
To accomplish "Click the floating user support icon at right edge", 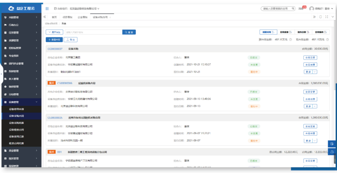I will [x=332, y=151].
